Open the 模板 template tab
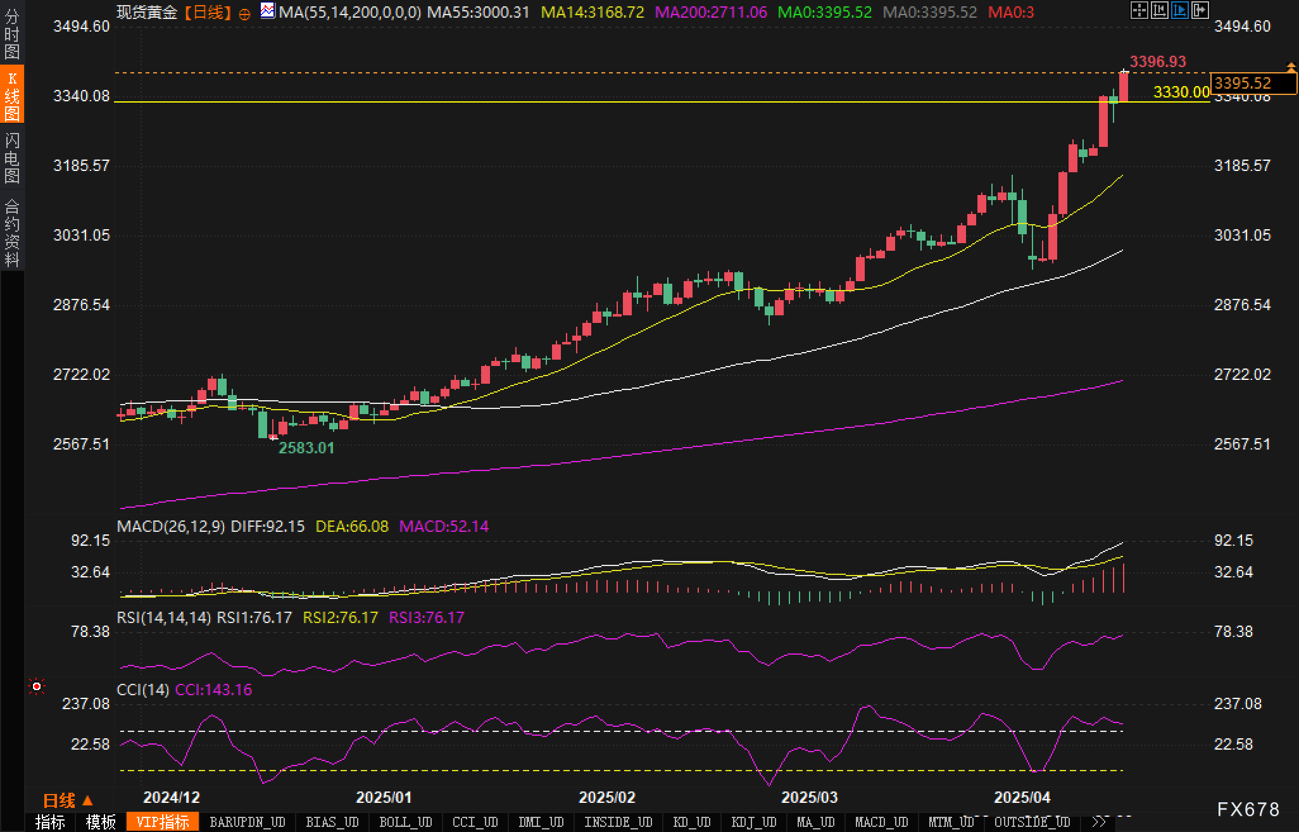This screenshot has height=832, width=1299. 101,822
